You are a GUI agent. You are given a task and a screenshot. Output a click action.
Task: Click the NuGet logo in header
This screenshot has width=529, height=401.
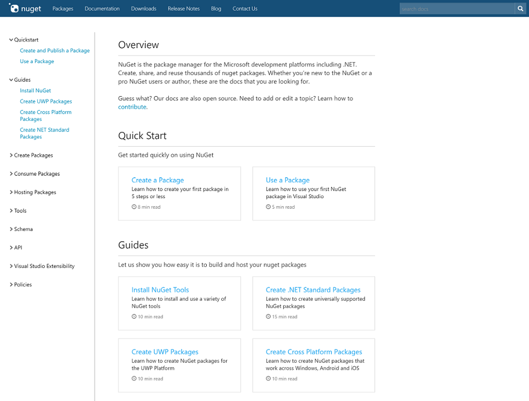coord(25,9)
